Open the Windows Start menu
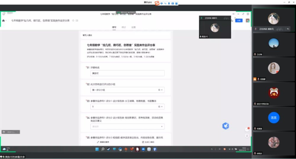 click(x=97, y=149)
